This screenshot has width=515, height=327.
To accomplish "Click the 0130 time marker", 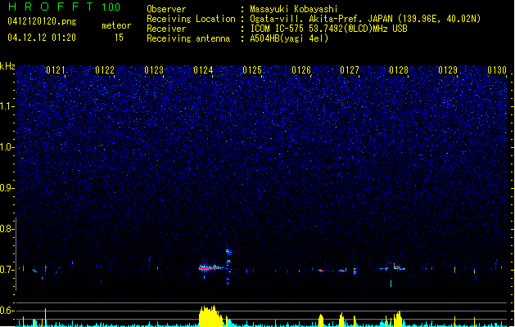I will pos(497,70).
